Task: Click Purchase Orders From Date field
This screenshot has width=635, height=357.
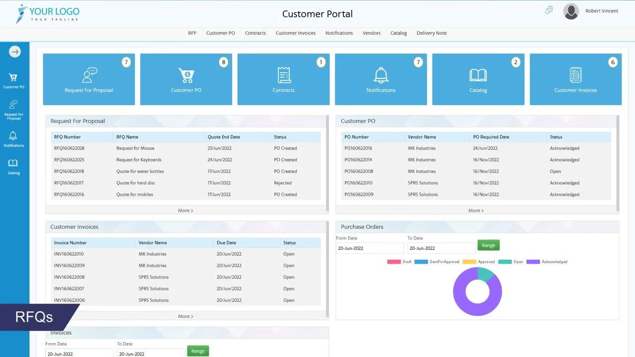Action: 370,248
